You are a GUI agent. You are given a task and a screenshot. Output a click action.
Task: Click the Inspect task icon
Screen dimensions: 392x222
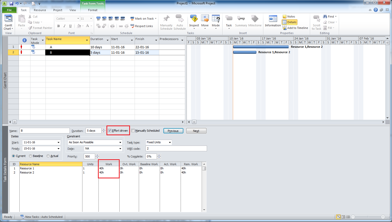pos(194,19)
